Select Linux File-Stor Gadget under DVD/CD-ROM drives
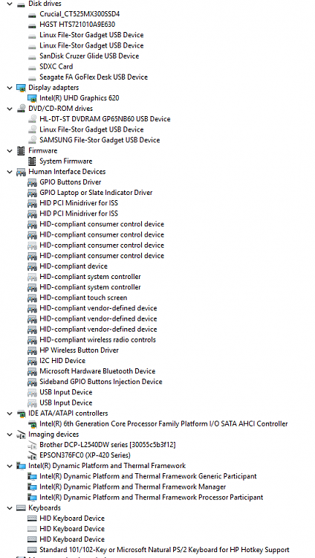This screenshot has height=558, width=315. click(91, 129)
